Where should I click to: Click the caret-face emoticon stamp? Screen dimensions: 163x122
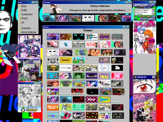(78, 37)
